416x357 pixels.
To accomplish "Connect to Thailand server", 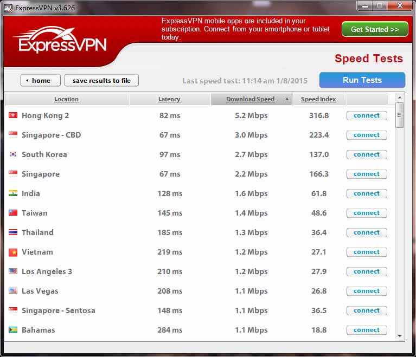I will 367,232.
